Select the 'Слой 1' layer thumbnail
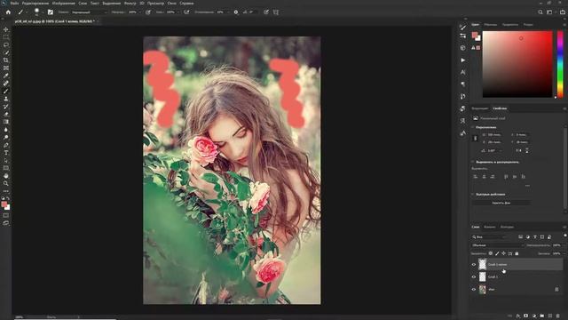This screenshot has height=320, width=568. tap(482, 276)
